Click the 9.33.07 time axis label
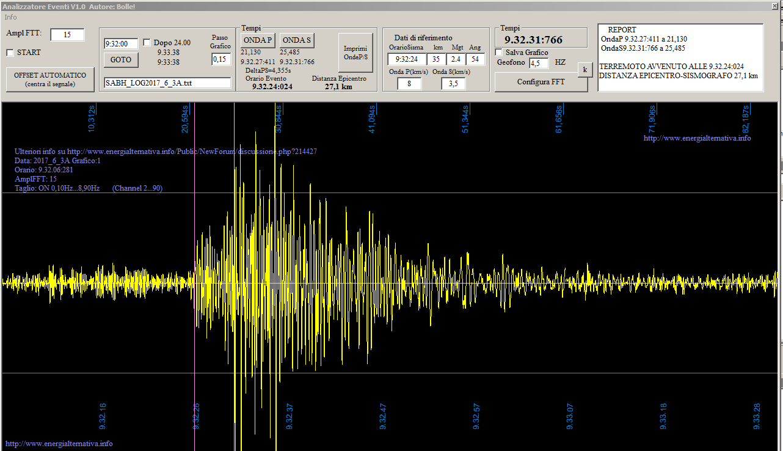 click(570, 416)
